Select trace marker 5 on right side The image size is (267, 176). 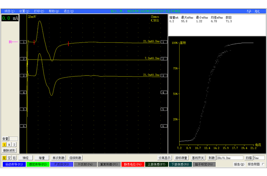point(164,109)
